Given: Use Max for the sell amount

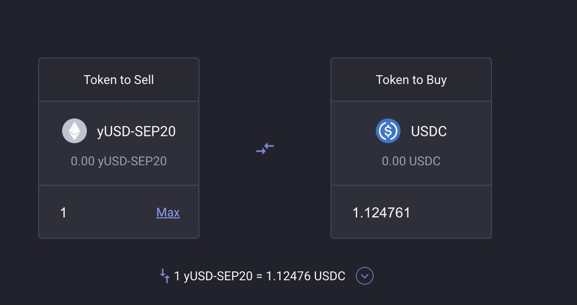Looking at the screenshot, I should coord(168,212).
